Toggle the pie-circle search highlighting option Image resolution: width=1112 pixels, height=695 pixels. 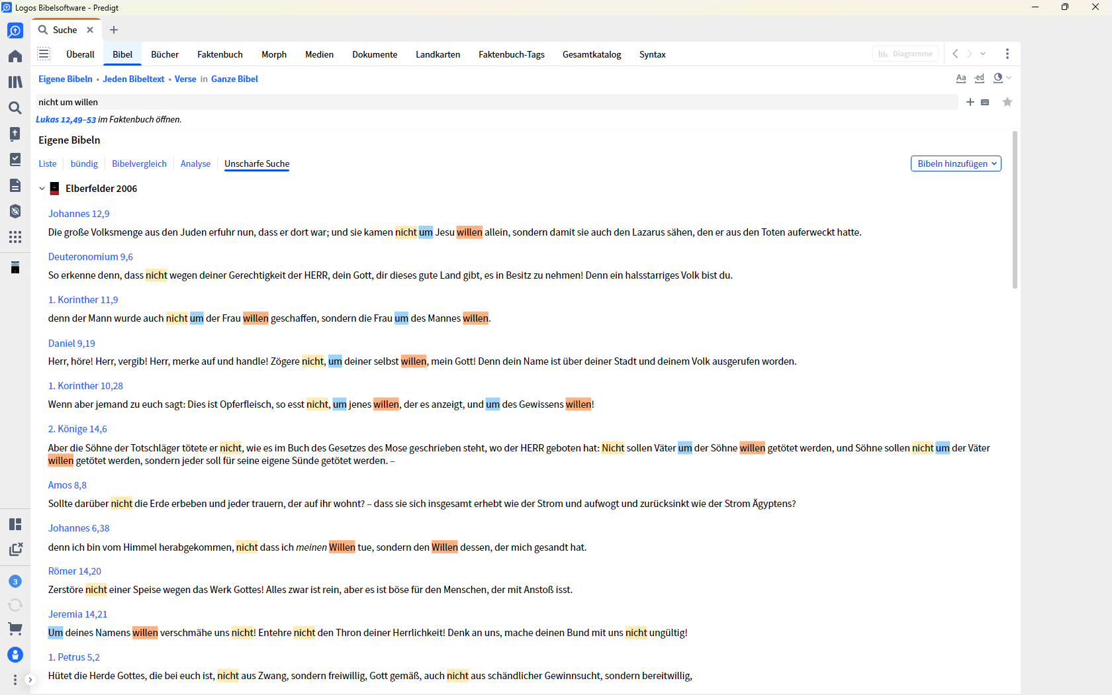pyautogui.click(x=998, y=78)
